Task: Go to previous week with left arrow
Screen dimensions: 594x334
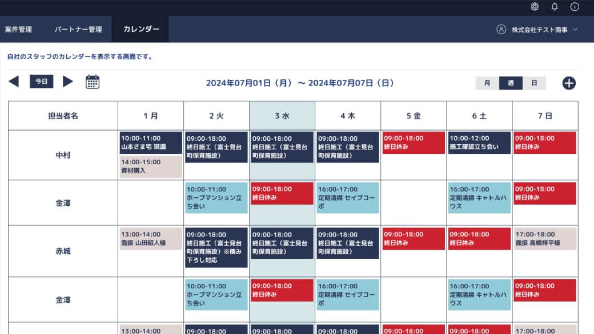Action: pos(14,82)
